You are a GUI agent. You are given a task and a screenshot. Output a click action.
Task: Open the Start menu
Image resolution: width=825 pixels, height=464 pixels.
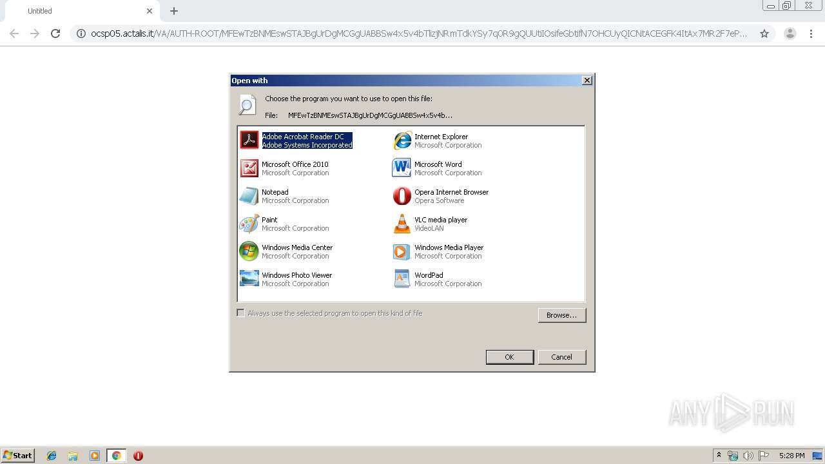point(18,456)
